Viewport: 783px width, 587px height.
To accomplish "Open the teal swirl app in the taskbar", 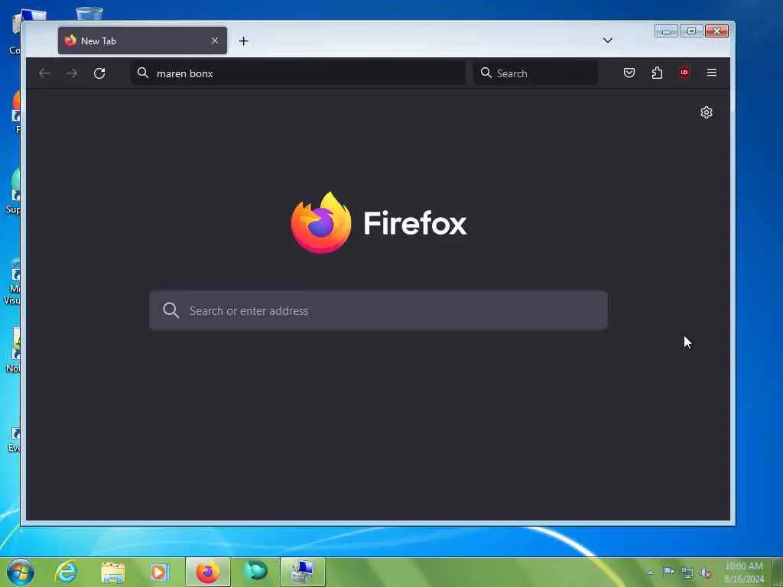I will coord(255,571).
